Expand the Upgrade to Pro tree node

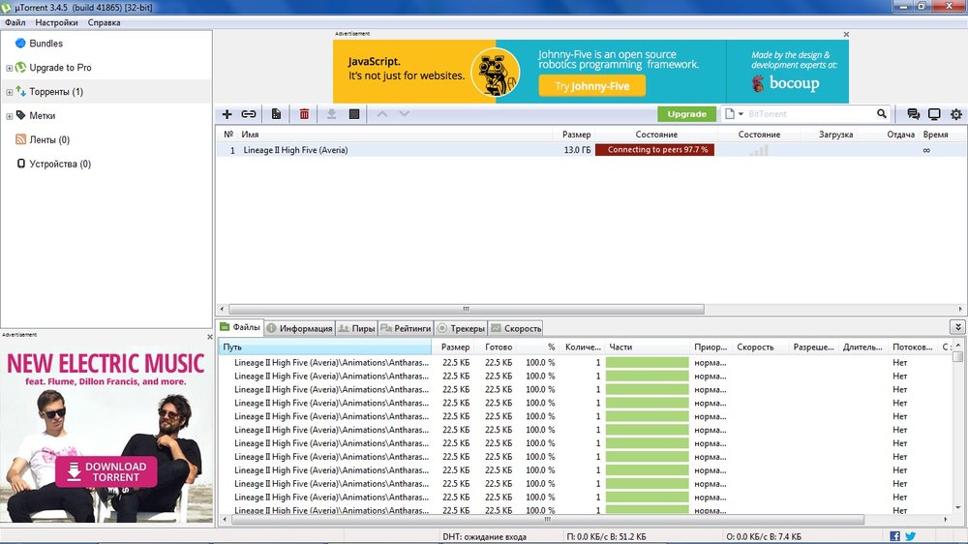click(x=10, y=68)
